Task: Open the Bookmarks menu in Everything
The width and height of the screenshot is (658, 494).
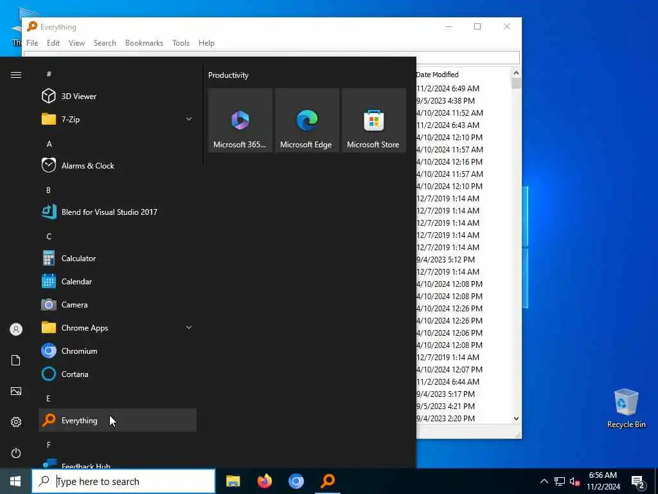Action: click(144, 43)
